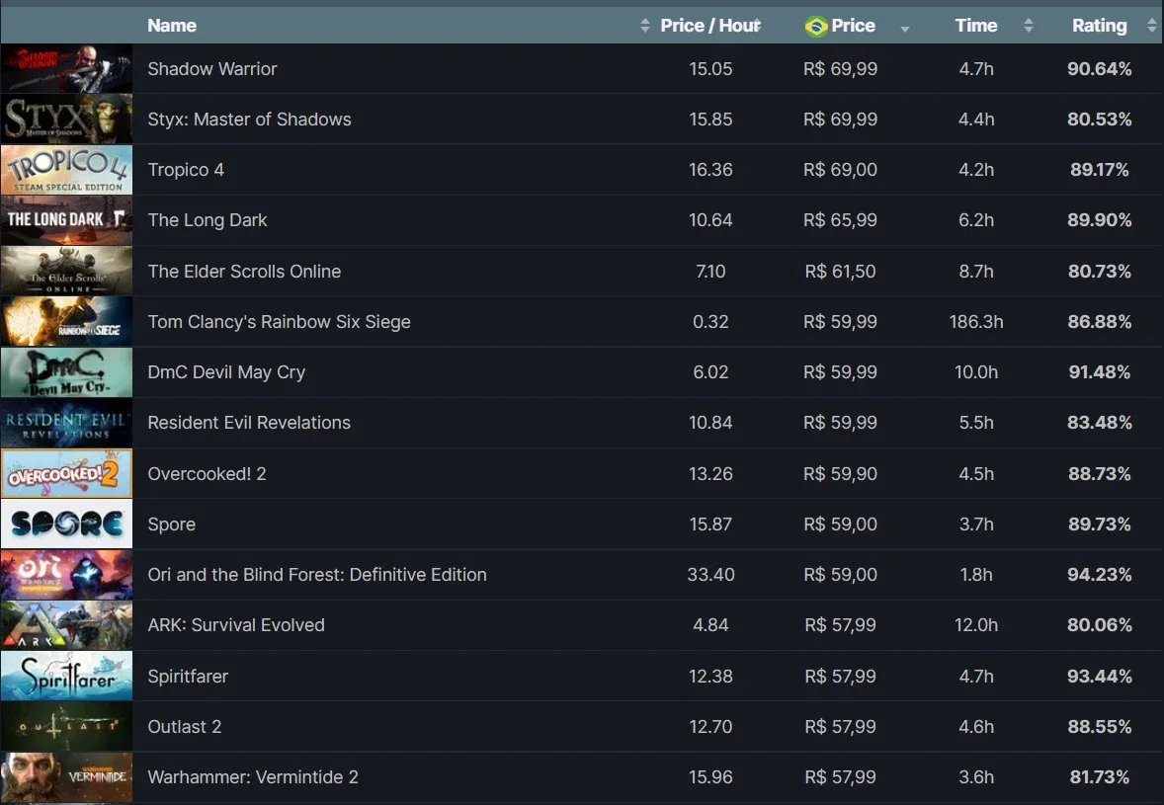The image size is (1164, 805).
Task: Open the DmC Devil May Cry title
Action: (x=226, y=372)
